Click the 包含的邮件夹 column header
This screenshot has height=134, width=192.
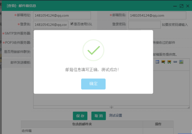pyautogui.click(x=82, y=124)
